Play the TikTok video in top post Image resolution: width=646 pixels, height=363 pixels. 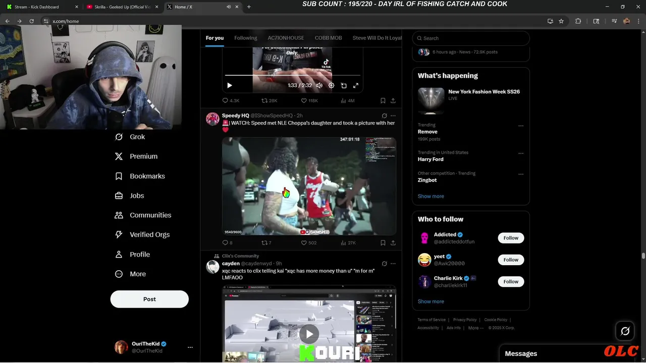pos(230,86)
